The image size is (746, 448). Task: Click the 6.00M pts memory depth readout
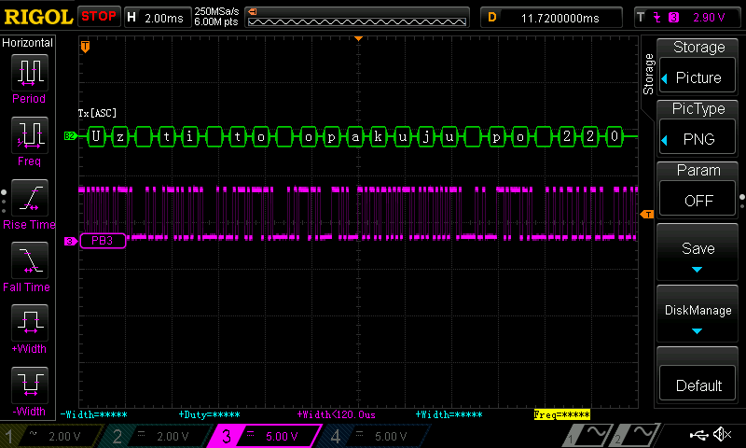(x=216, y=21)
